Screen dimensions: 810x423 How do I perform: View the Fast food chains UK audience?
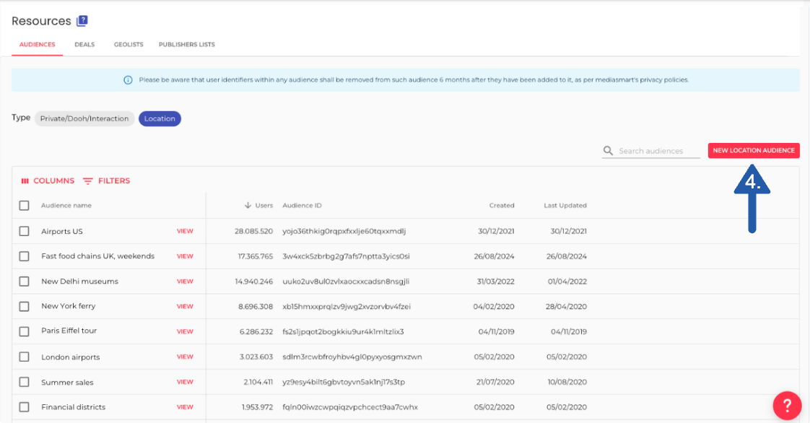pos(185,256)
